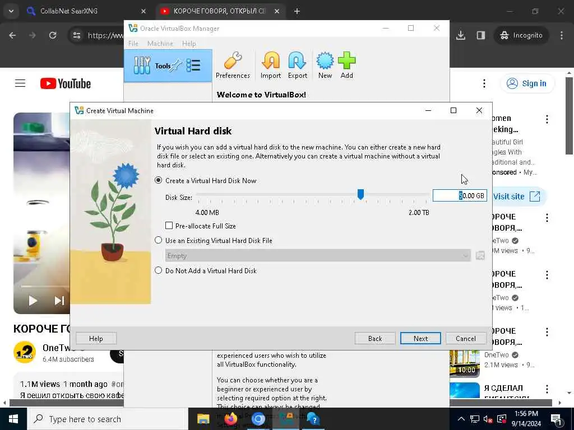Open the Empty hard disk file dropdown
The image size is (574, 430).
pyautogui.click(x=318, y=255)
